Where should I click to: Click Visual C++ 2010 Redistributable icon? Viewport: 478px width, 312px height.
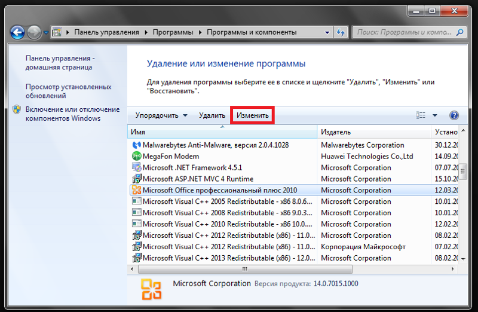pos(137,224)
